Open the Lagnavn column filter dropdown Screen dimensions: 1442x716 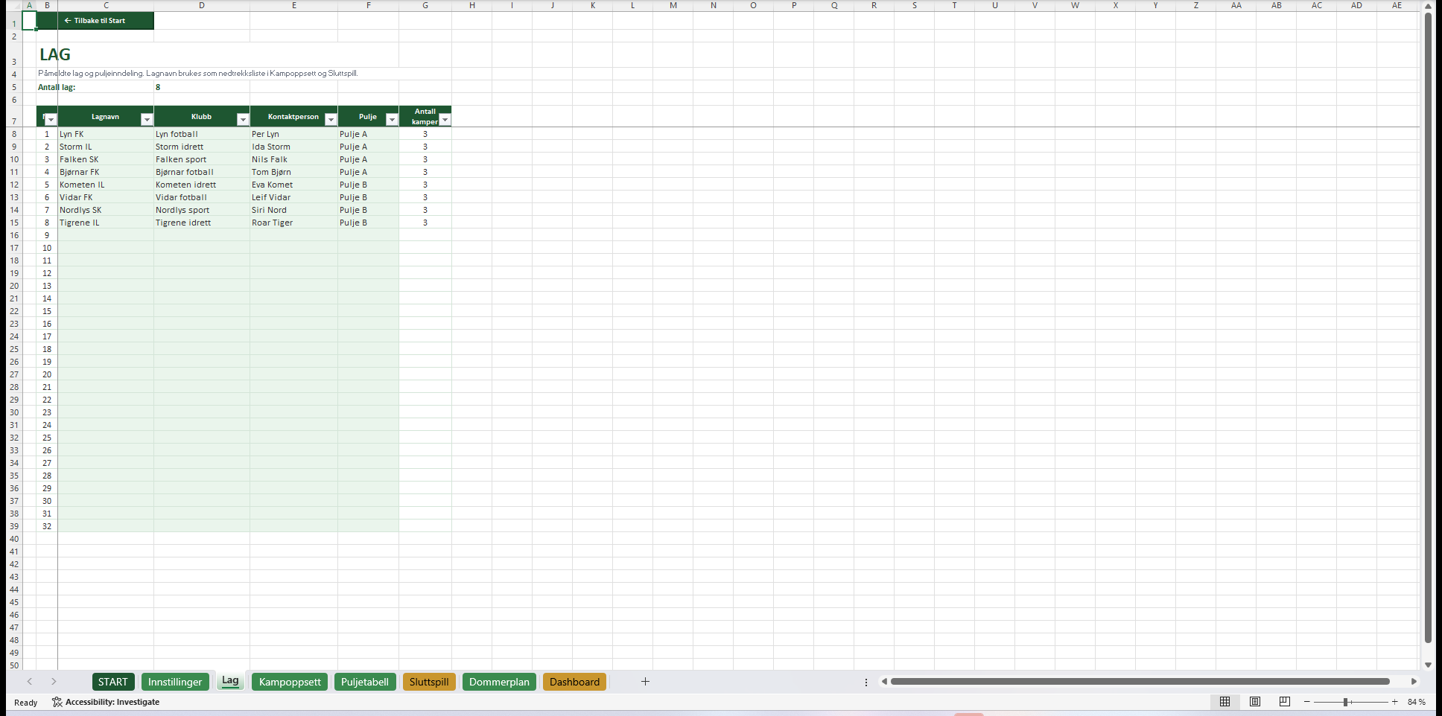coord(147,120)
